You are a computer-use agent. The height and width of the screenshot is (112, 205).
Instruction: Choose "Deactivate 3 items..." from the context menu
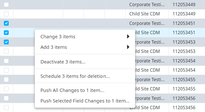pyautogui.click(x=63, y=62)
